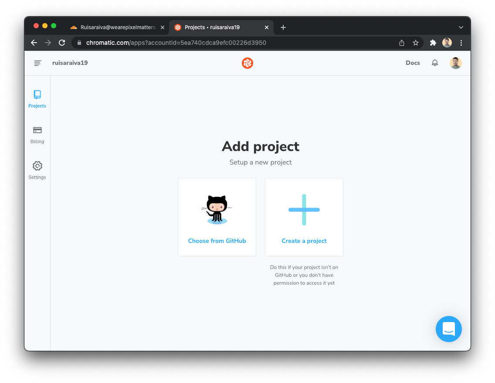This screenshot has width=495, height=383.
Task: Open the Projects sidebar section
Action: pos(37,99)
